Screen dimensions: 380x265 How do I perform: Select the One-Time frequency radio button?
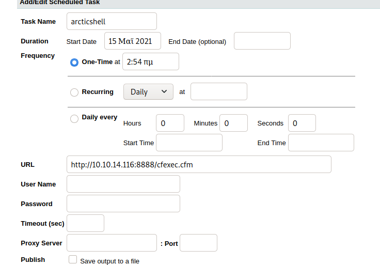click(74, 63)
